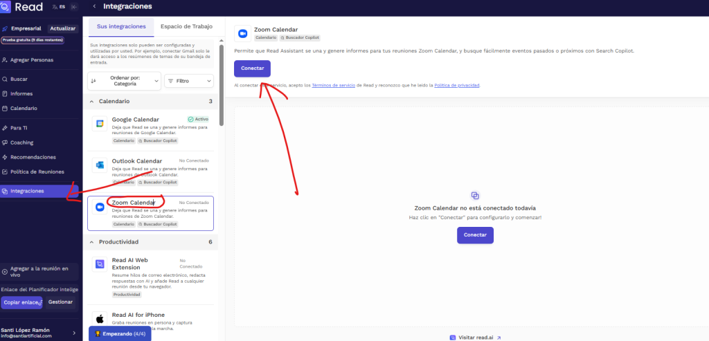Screen dimensions: 709x341
Task: Go back using the Integraciones back chevron
Action: pos(94,6)
